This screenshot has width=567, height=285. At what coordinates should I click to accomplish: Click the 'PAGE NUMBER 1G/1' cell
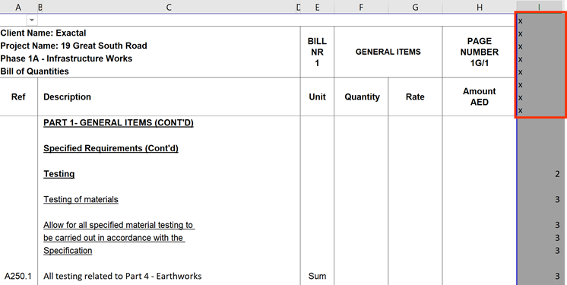479,52
